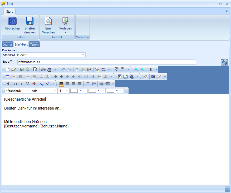
Task: Switch to the Journal tab
Action: 7,44
